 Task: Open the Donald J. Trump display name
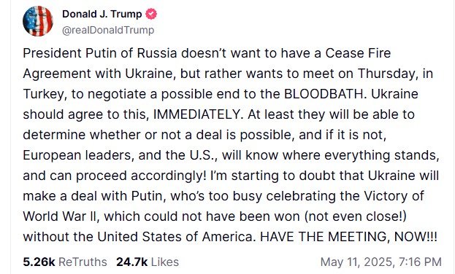click(102, 14)
